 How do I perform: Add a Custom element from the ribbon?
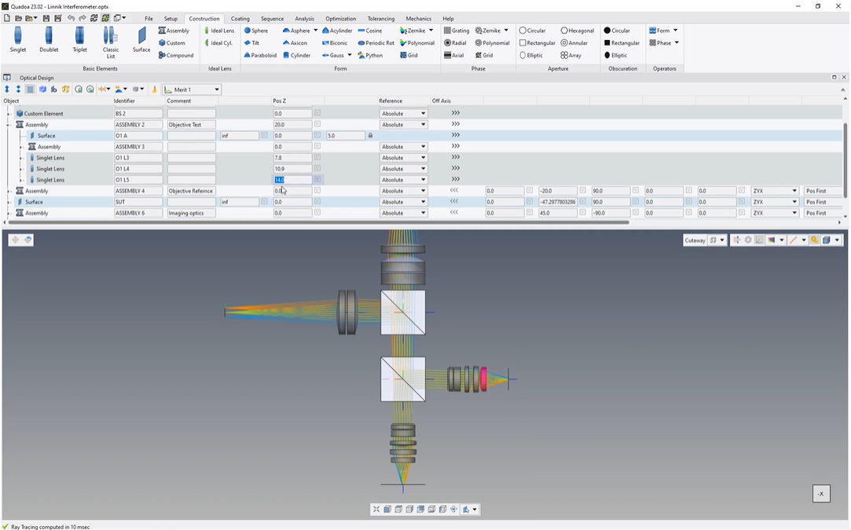[172, 43]
